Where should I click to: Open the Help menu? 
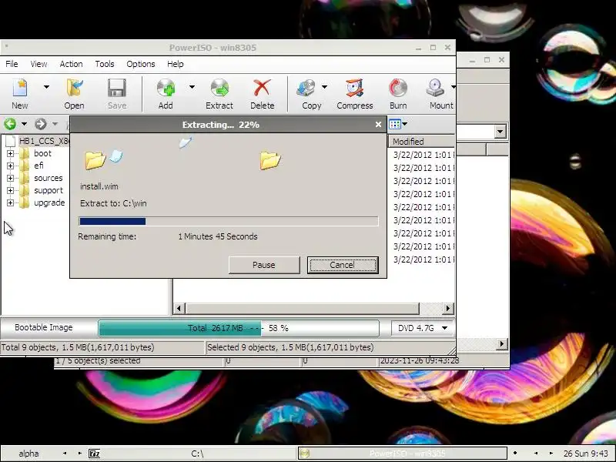pyautogui.click(x=176, y=64)
